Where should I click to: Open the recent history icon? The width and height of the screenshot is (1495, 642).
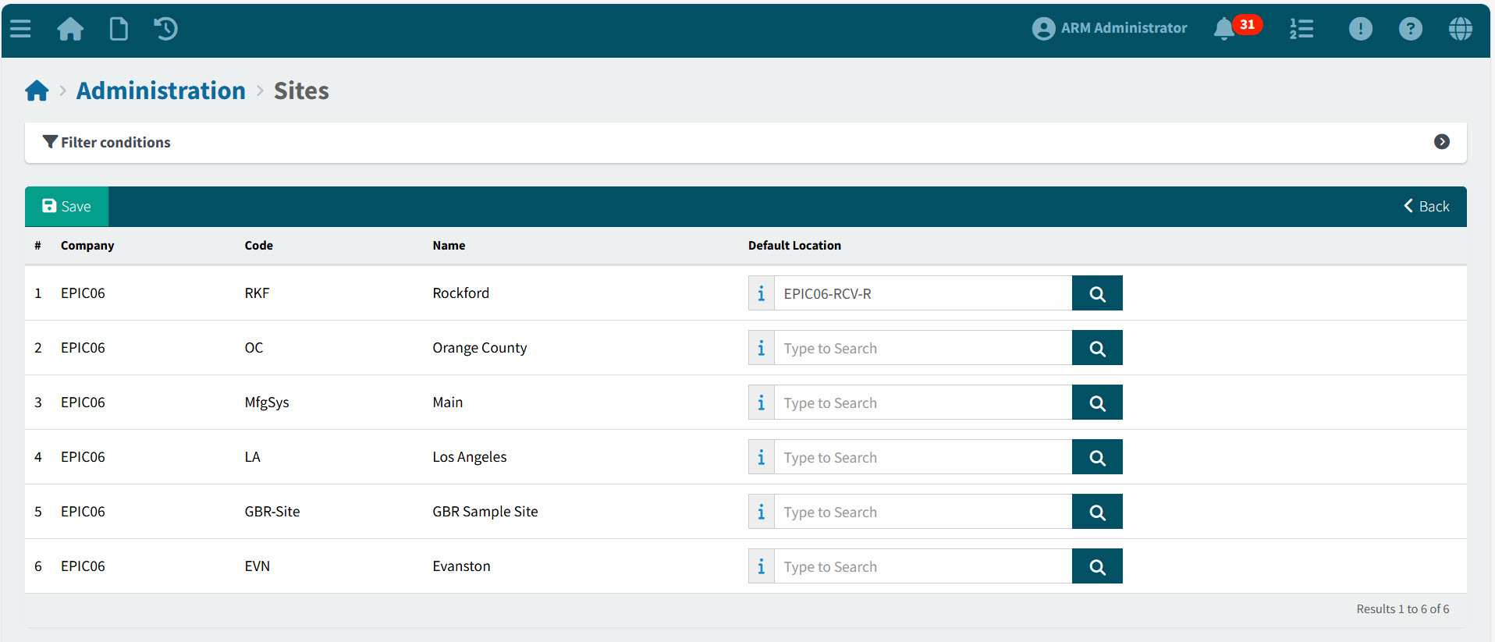point(165,29)
